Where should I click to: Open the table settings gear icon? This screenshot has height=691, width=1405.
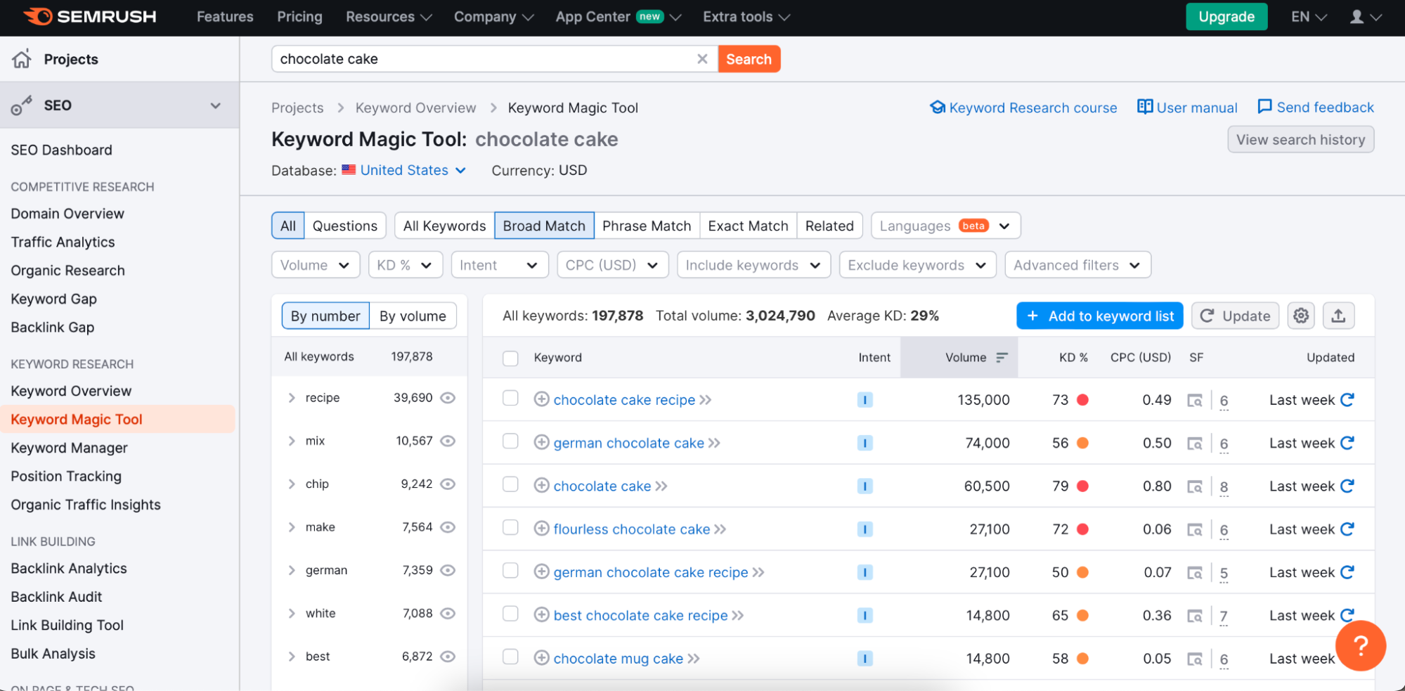click(x=1300, y=316)
